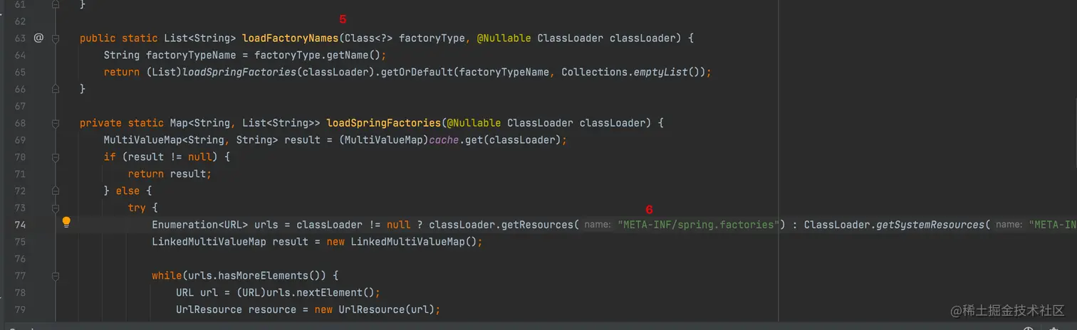Click the @Nullable annotation on line 63
Viewport: 1077px width, 330px height.
[x=504, y=38]
